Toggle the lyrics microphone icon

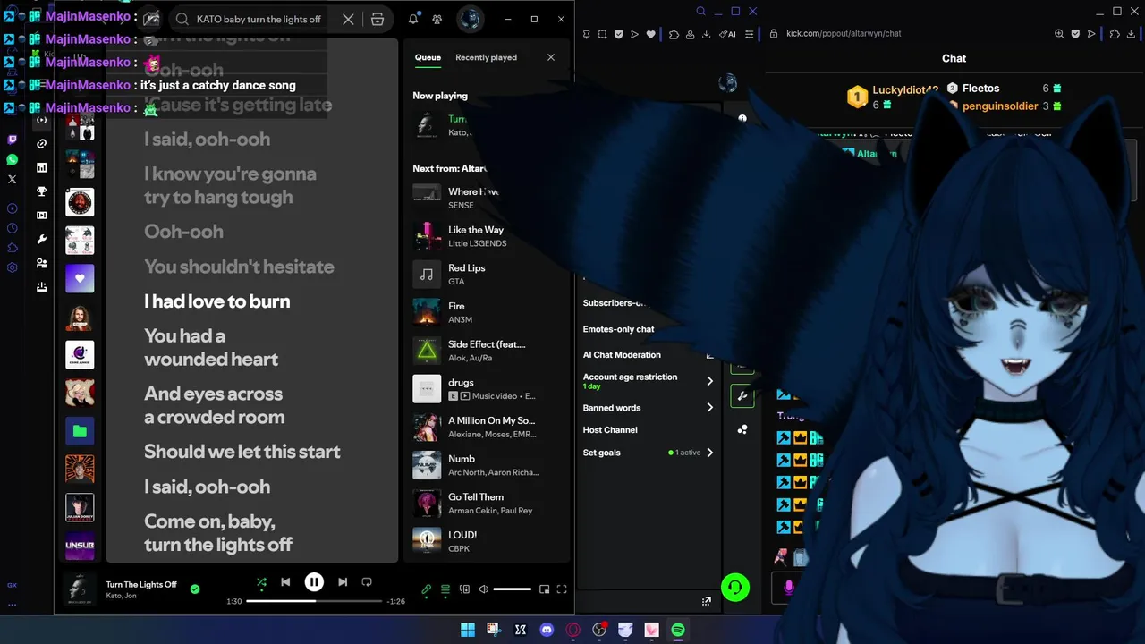[x=427, y=589]
